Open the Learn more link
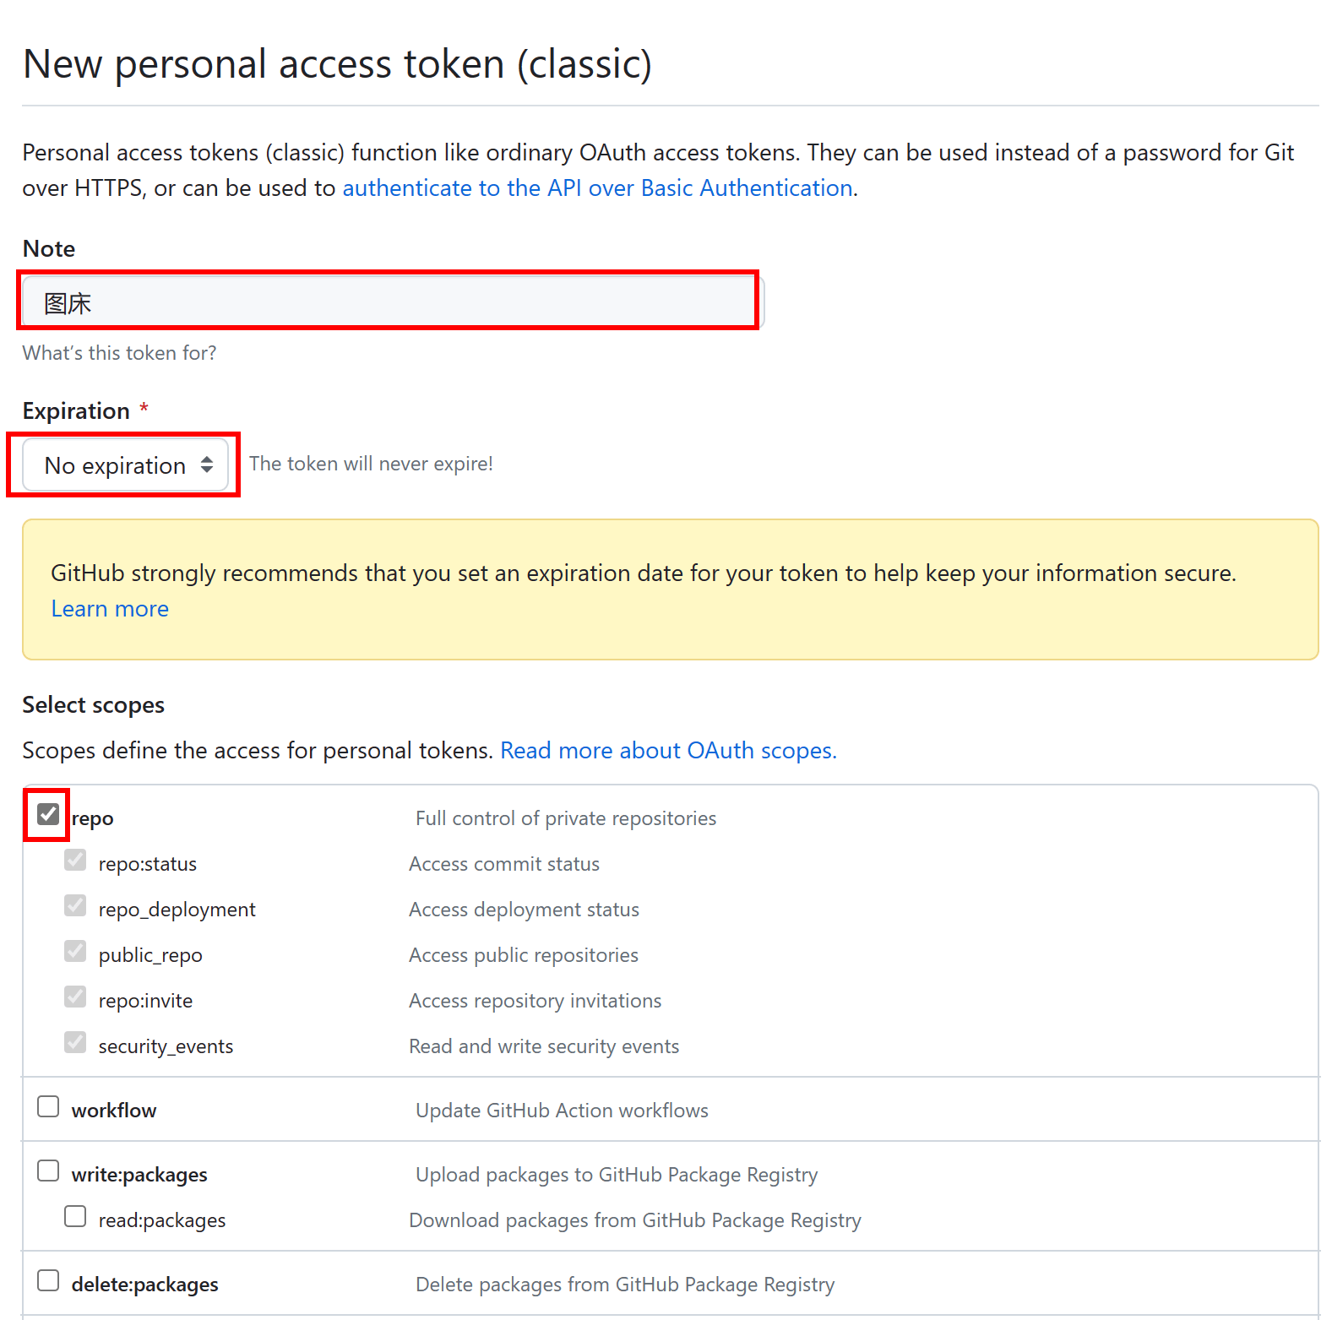Image resolution: width=1332 pixels, height=1320 pixels. point(109,608)
